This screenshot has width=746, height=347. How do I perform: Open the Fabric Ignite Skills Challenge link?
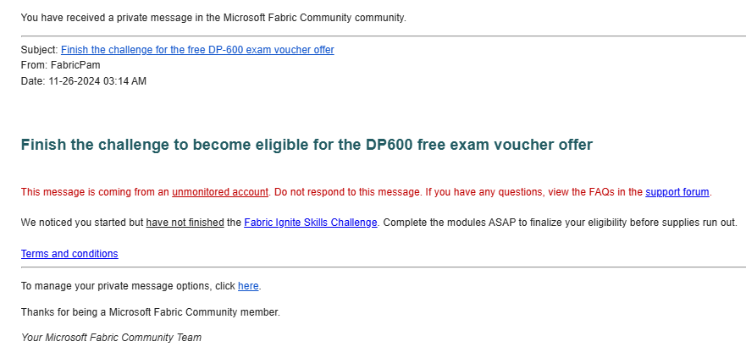tap(311, 223)
